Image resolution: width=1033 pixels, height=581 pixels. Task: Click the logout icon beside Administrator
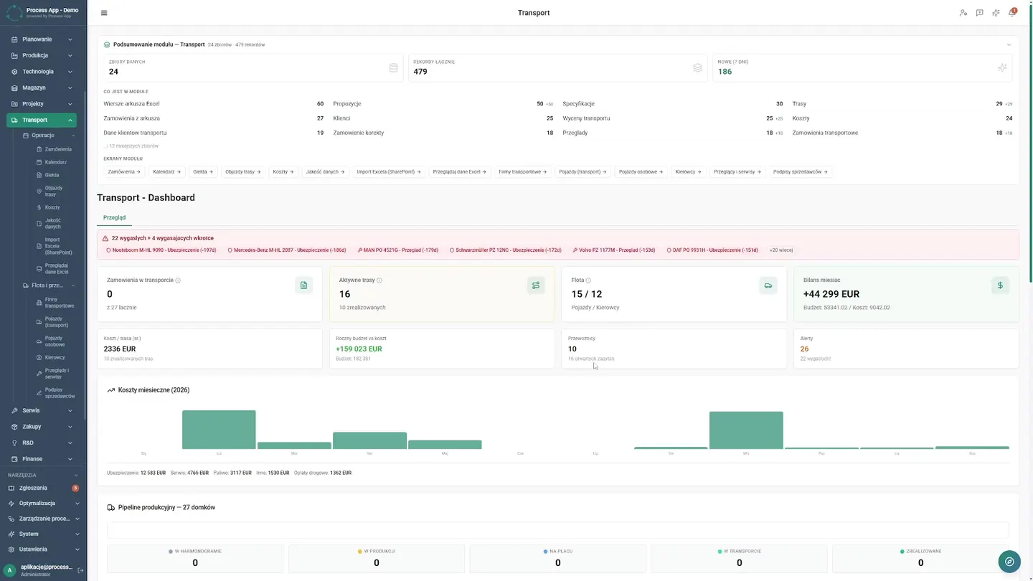[x=80, y=570]
